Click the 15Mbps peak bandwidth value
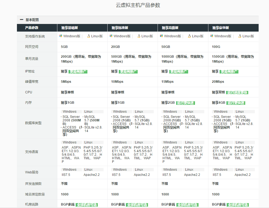Viewport: 269px width, 208px height. (167, 82)
